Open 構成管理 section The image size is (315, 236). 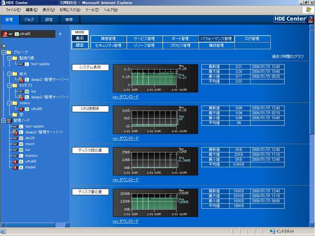click(216, 46)
